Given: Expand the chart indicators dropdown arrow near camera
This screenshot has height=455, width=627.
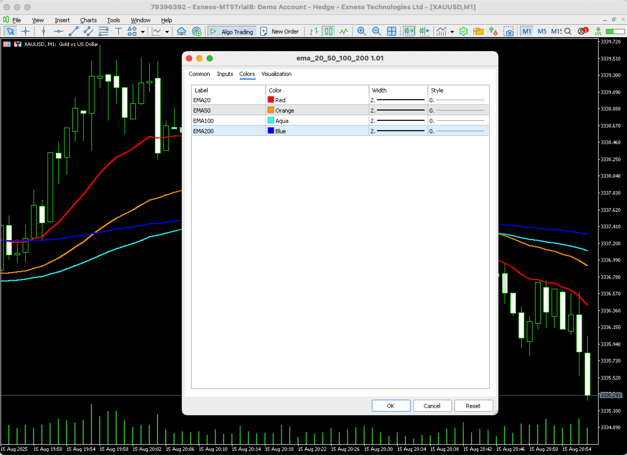Looking at the screenshot, I should 452,32.
